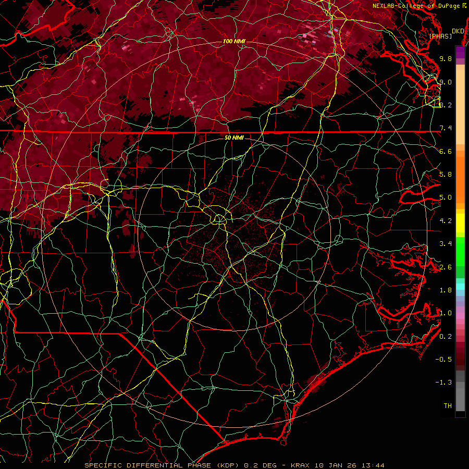Select the 9.0 scale value

click(x=446, y=82)
